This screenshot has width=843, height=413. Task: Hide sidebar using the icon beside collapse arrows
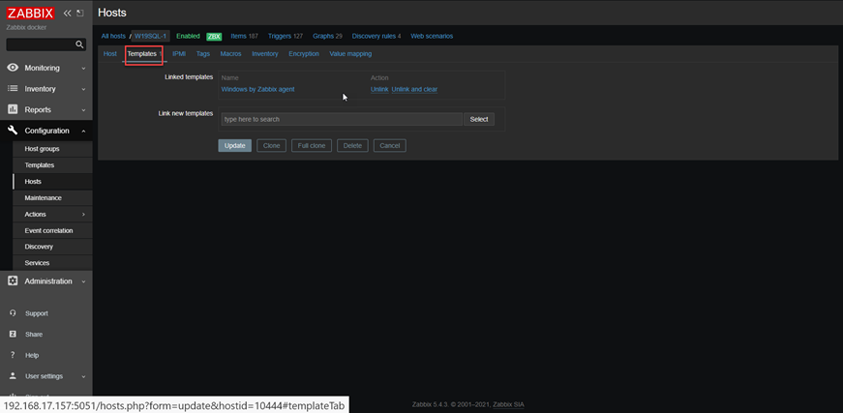80,13
